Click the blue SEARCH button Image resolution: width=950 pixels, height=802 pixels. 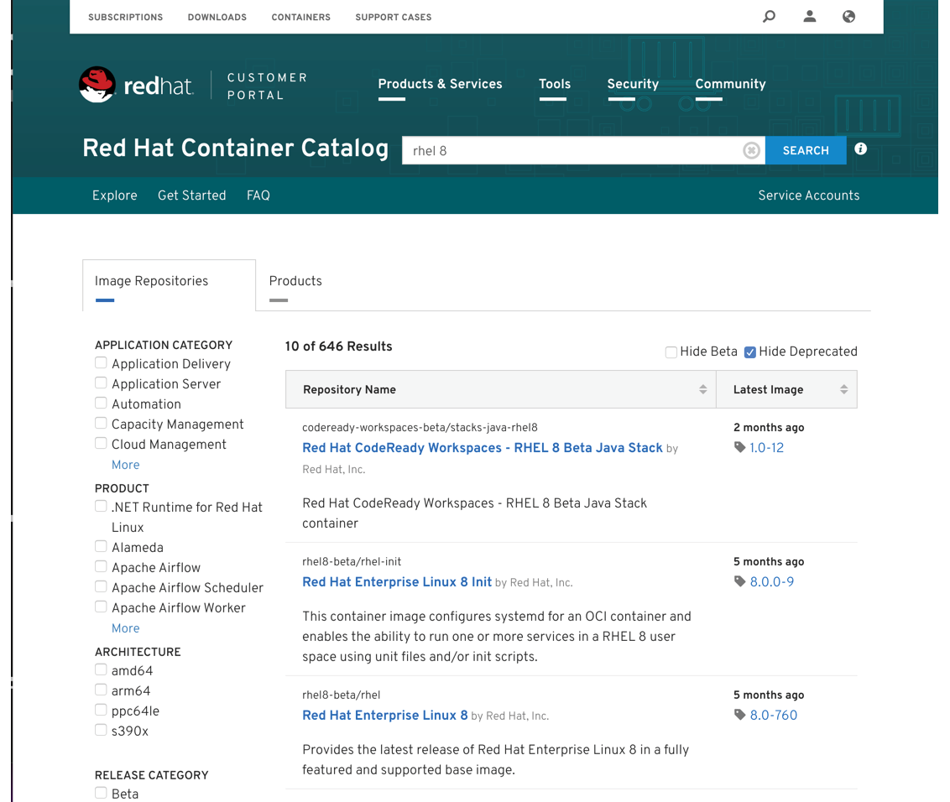tap(805, 150)
